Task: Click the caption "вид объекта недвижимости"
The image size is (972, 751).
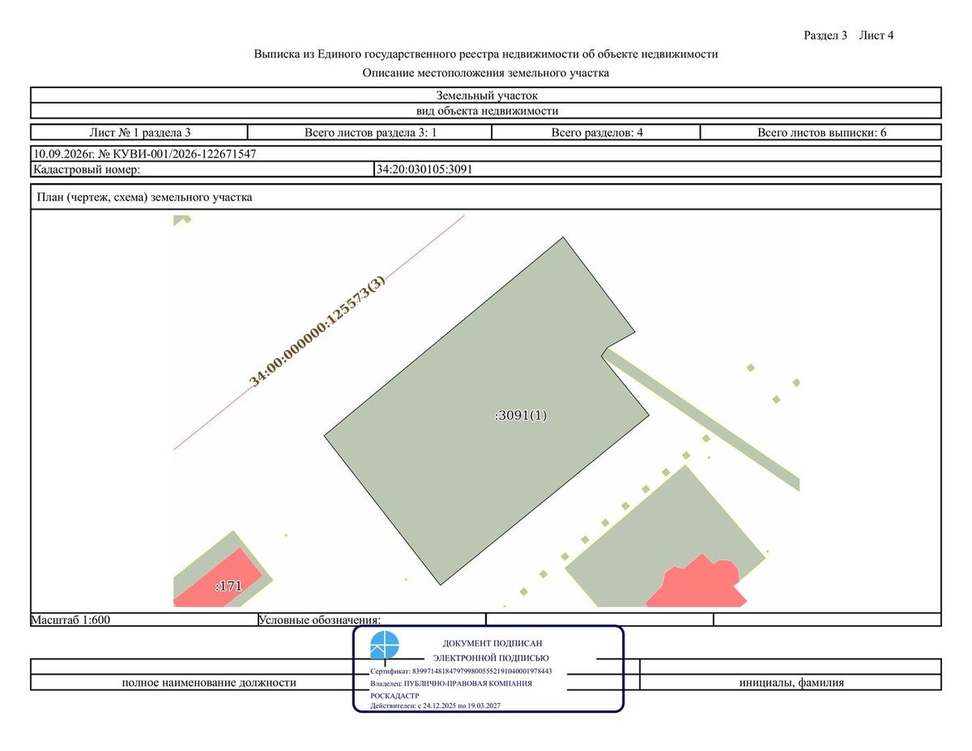Action: [486, 111]
